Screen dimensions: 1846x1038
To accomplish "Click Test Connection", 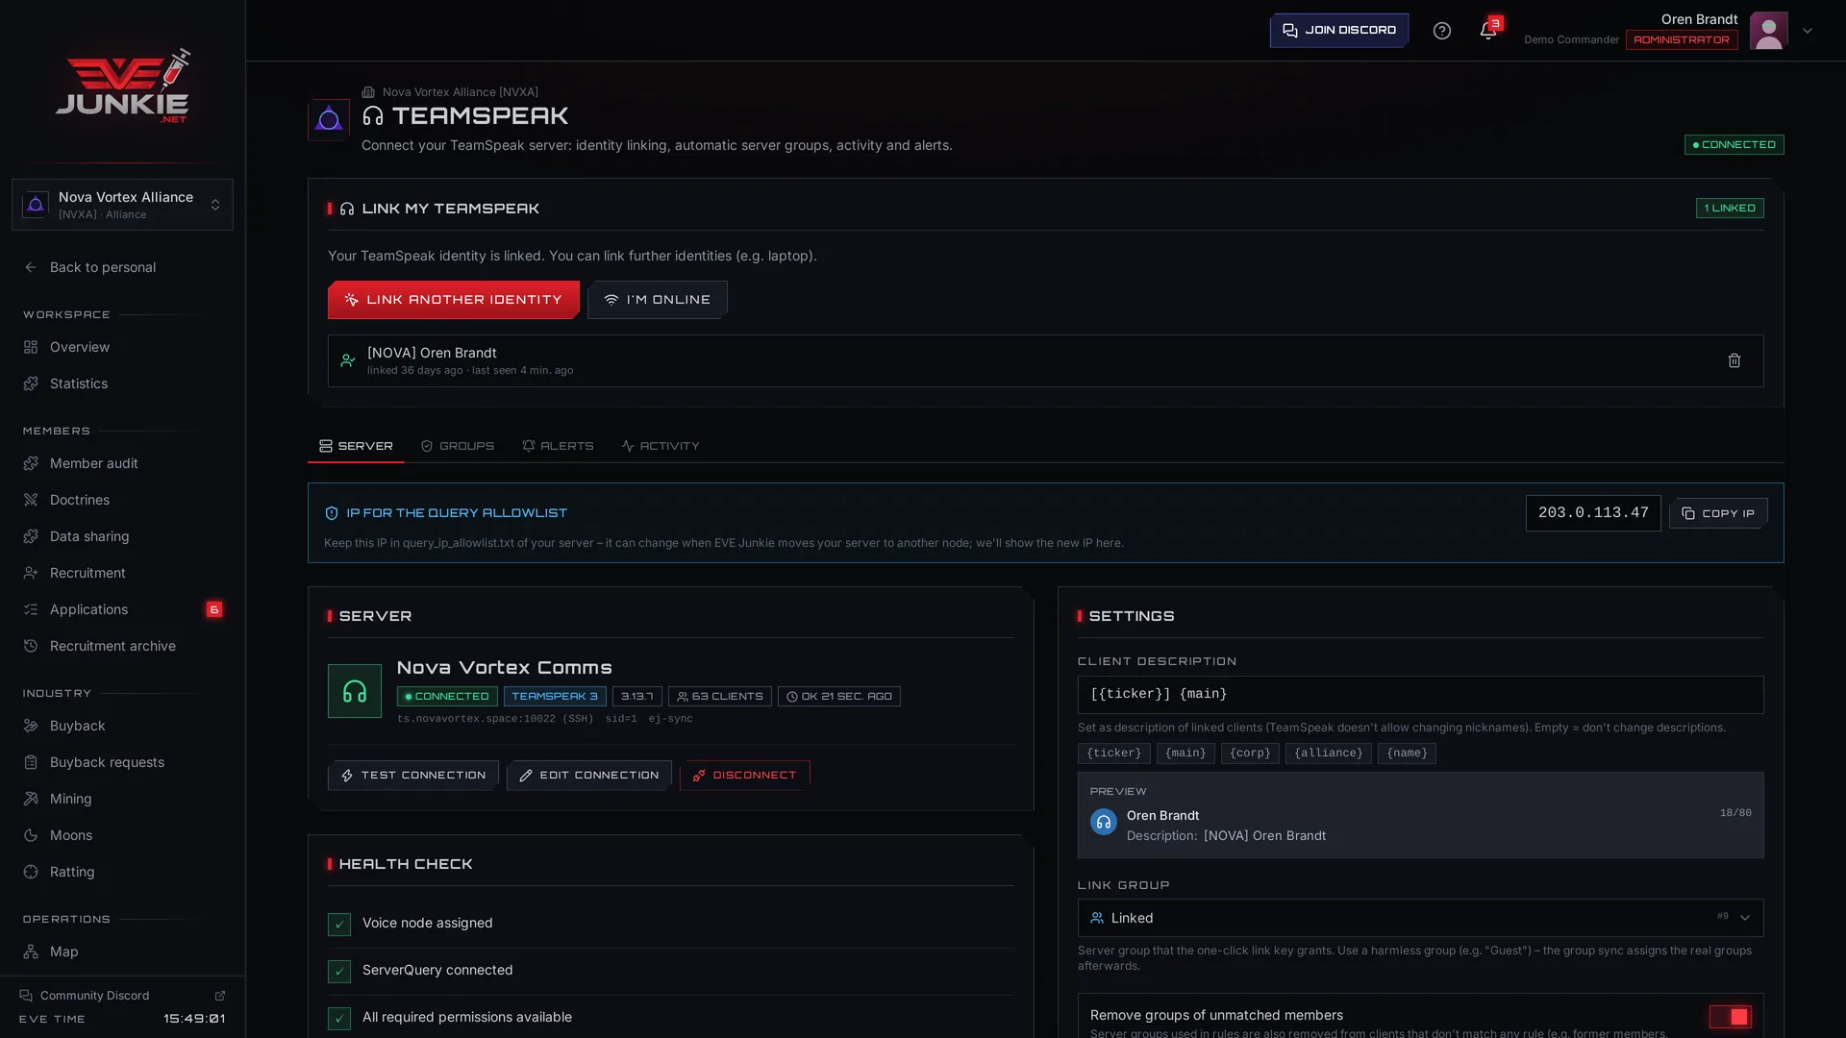I will coord(413,776).
